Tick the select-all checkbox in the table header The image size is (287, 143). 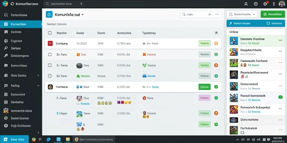click(50, 33)
